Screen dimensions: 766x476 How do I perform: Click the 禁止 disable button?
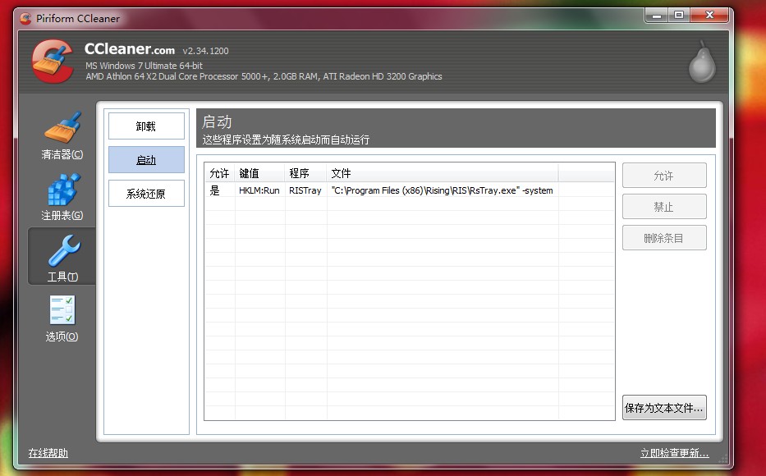pyautogui.click(x=664, y=207)
